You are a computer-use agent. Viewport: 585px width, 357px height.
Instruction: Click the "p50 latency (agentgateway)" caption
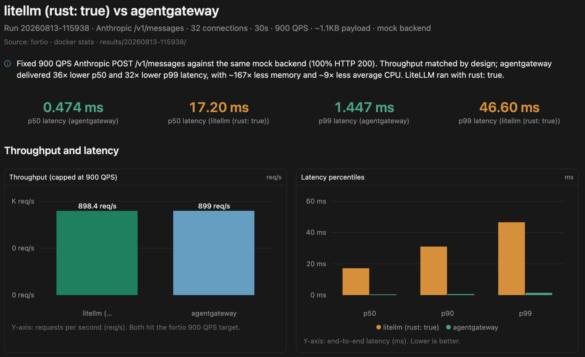click(73, 121)
